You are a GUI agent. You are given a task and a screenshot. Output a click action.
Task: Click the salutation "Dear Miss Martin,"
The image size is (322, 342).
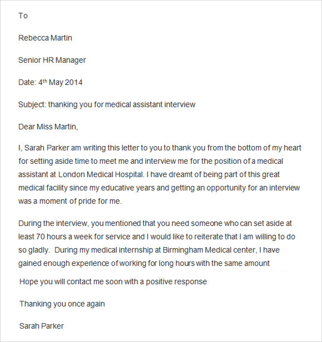point(48,127)
